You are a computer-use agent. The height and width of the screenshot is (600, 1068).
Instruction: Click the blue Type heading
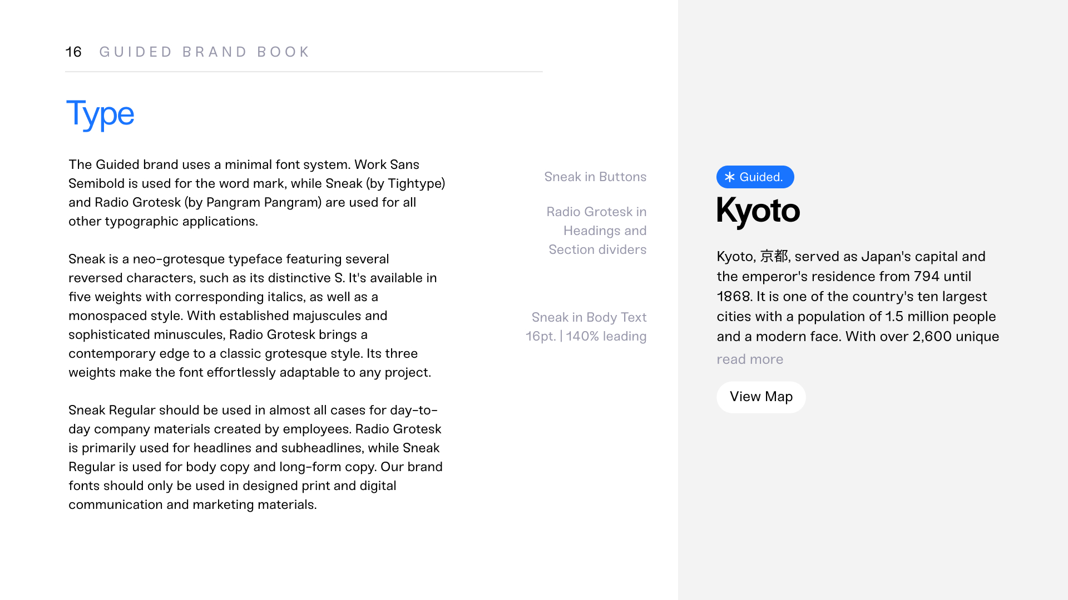tap(100, 114)
